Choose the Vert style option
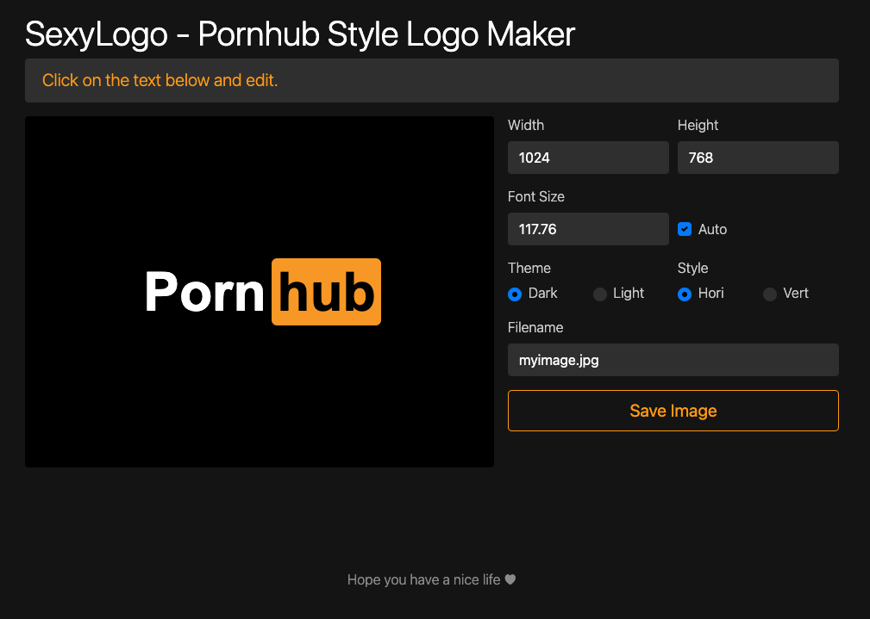The image size is (870, 619). tap(770, 294)
